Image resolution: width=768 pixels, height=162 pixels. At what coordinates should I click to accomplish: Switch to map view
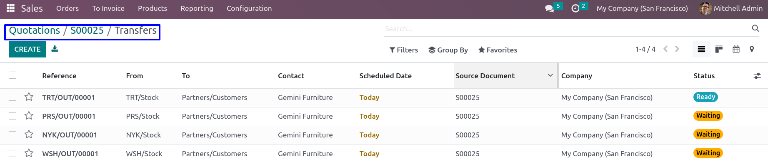(x=752, y=49)
